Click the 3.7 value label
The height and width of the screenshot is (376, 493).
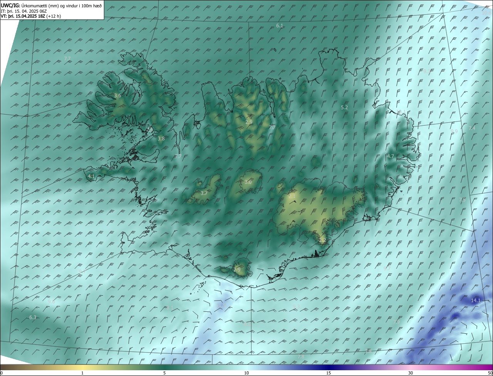[x=204, y=193]
